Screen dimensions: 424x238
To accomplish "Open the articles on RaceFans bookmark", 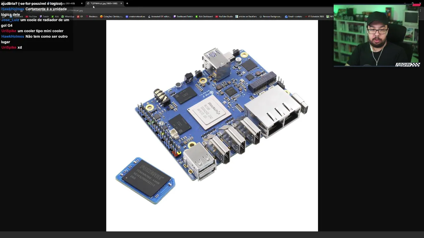I will pyautogui.click(x=246, y=17).
